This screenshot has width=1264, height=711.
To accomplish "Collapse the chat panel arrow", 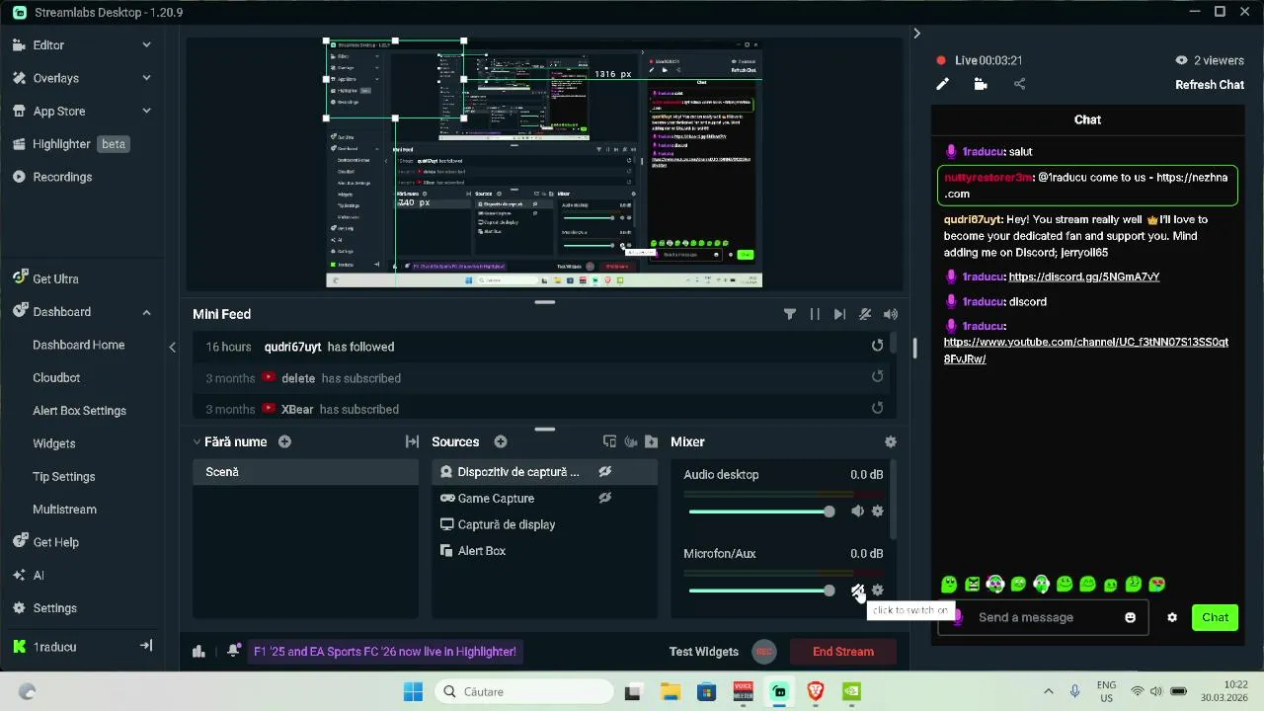I will tap(916, 34).
